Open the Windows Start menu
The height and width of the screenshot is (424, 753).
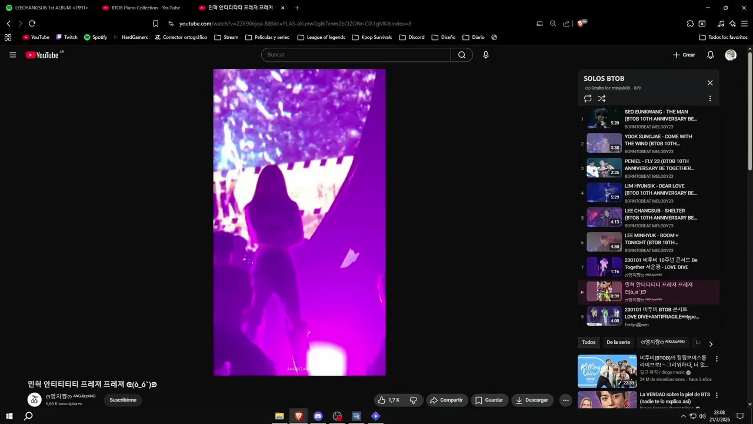(9, 416)
